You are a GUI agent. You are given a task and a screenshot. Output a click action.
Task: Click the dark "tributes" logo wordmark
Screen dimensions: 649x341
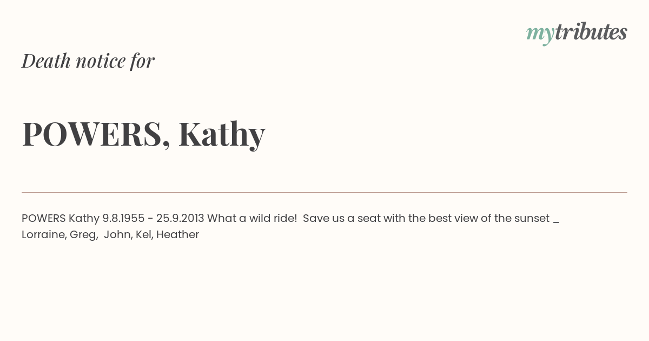591,32
